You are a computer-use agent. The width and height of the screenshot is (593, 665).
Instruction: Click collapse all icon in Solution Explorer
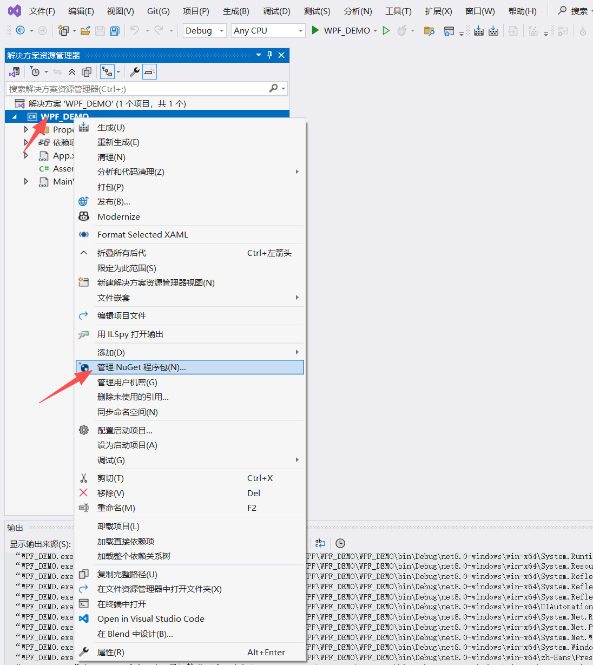[72, 72]
